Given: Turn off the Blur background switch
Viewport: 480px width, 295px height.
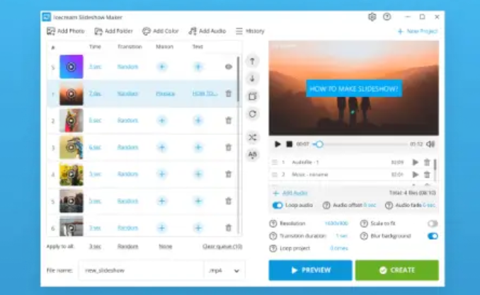Looking at the screenshot, I should coord(433,236).
